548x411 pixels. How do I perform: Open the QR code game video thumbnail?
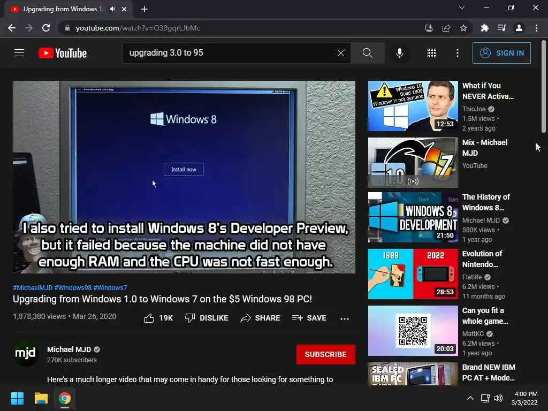413,331
